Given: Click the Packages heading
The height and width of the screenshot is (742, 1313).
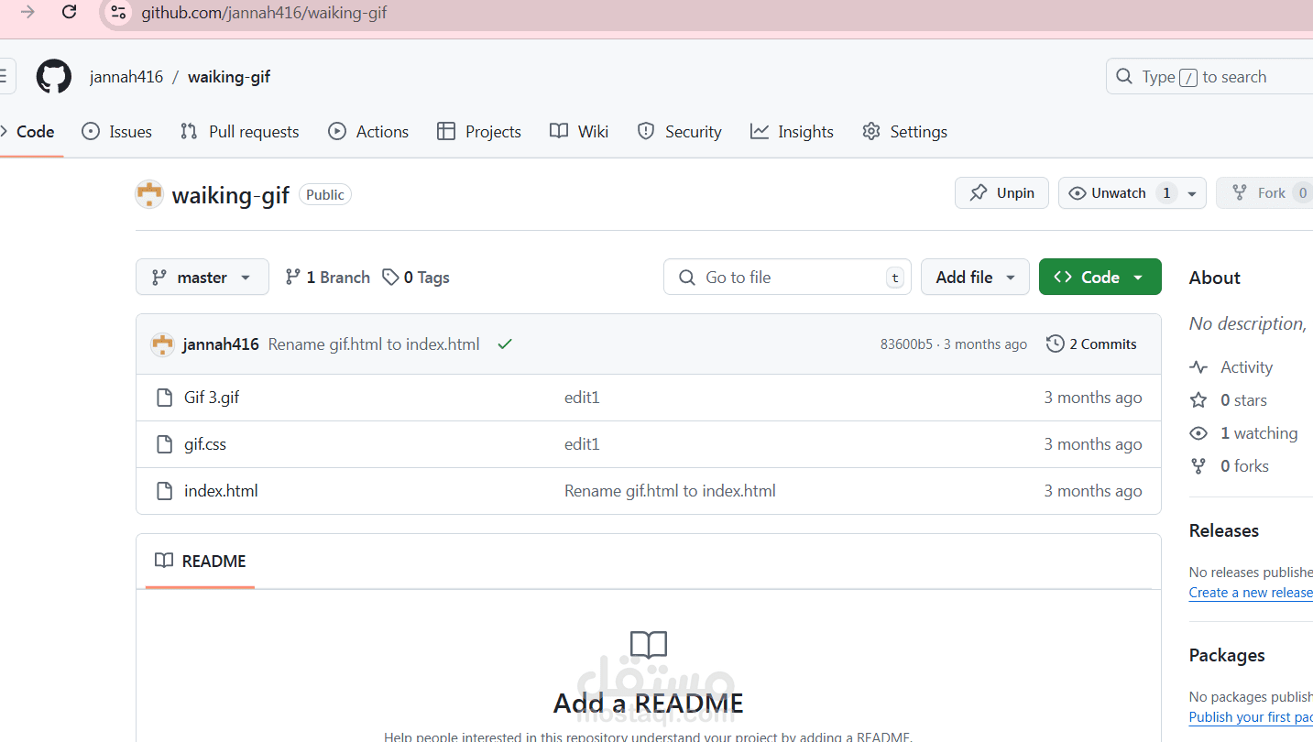Looking at the screenshot, I should (x=1227, y=655).
